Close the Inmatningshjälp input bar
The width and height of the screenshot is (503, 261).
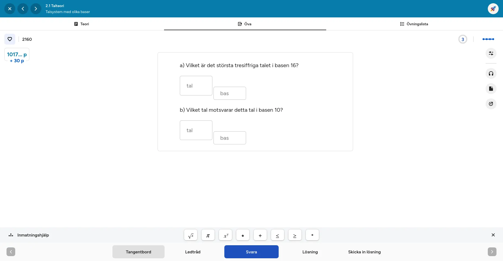[x=493, y=235]
